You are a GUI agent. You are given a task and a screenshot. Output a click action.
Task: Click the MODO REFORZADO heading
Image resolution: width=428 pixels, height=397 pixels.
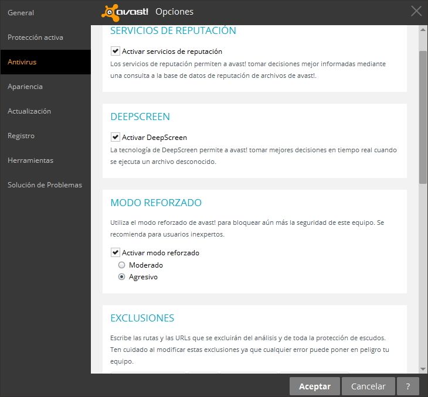(x=156, y=203)
